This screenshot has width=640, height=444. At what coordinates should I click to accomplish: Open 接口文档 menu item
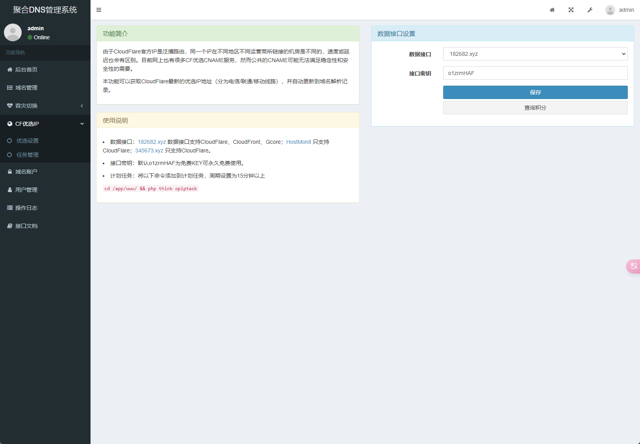point(45,226)
